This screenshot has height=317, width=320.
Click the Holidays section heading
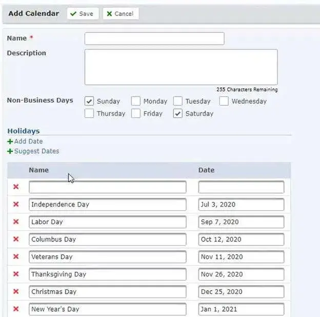click(24, 131)
